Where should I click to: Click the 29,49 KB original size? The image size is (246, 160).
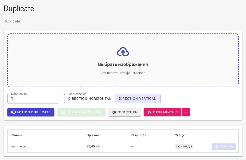(93, 146)
